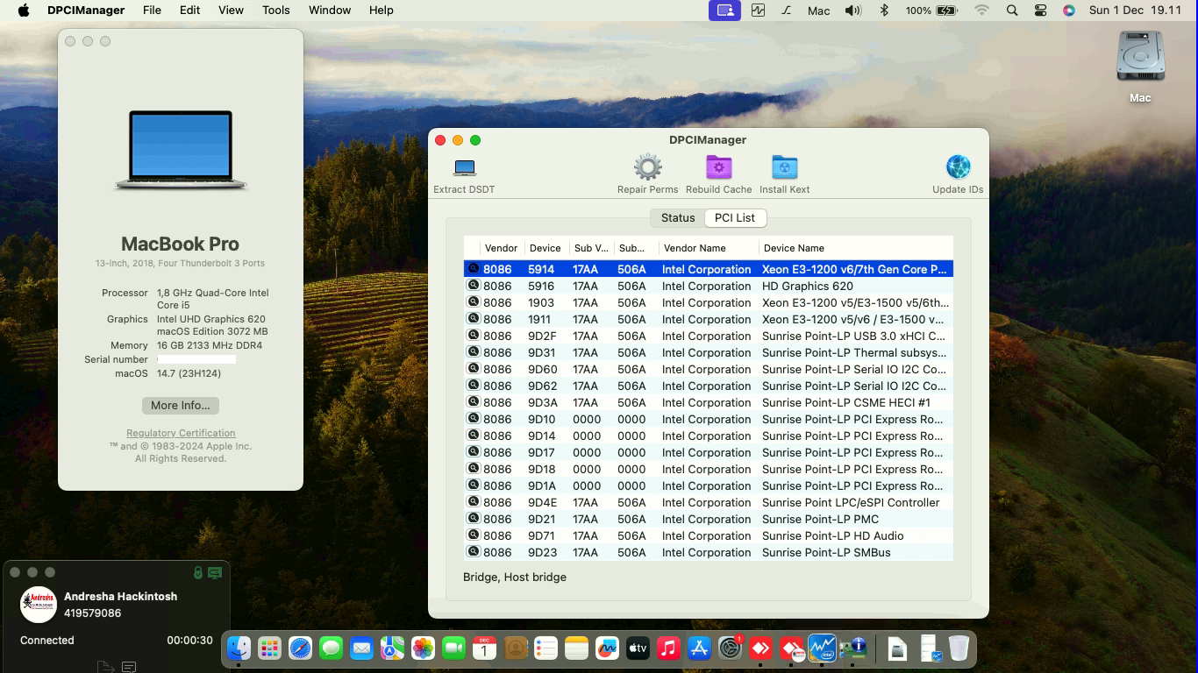The image size is (1198, 673).
Task: Open the Regulatory Certification link
Action: pos(180,433)
